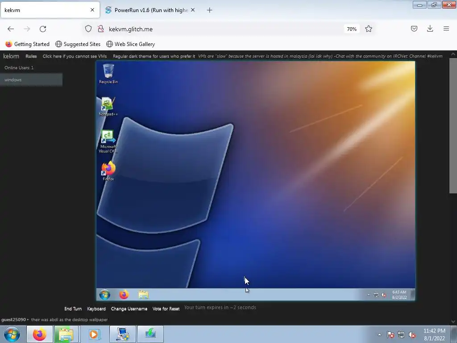Open the on-screen Keyboard button
Image resolution: width=457 pixels, height=343 pixels.
point(96,309)
